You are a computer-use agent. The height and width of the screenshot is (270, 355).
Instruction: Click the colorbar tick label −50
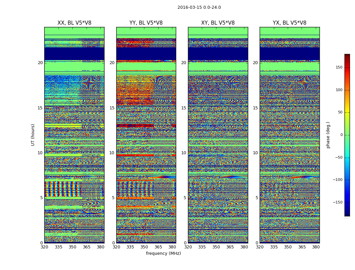[338, 157]
